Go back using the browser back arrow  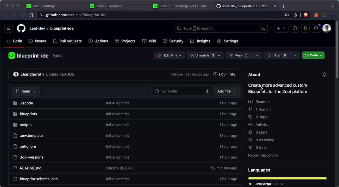[x=6, y=15]
